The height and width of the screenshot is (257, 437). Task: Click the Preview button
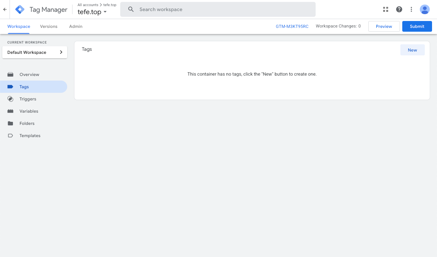pos(384,26)
